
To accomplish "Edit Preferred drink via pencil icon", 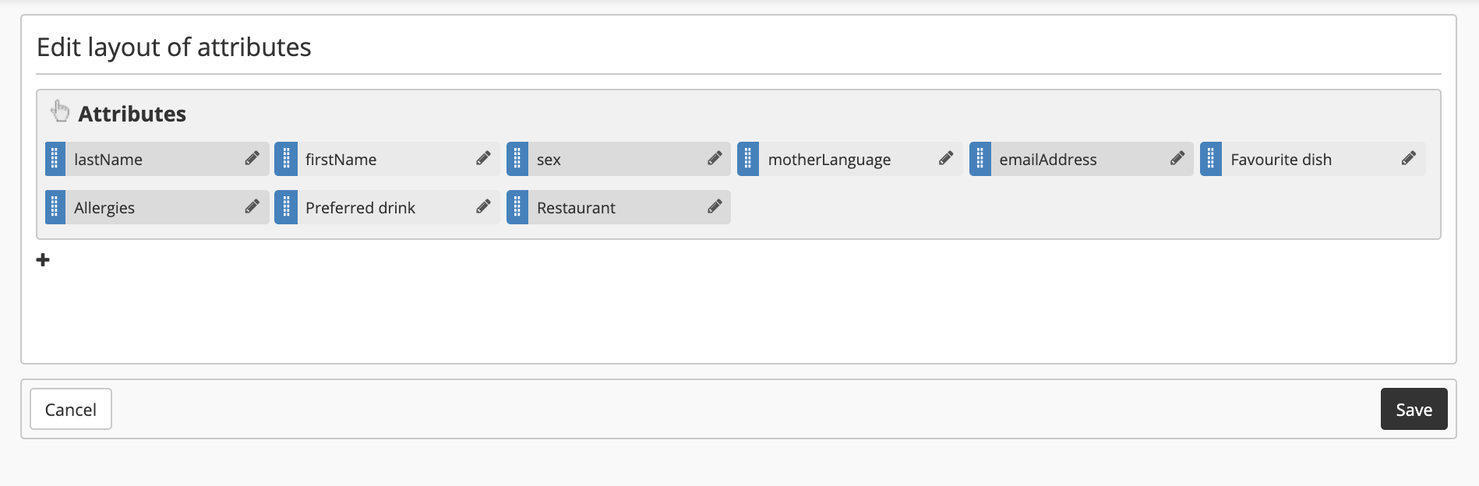I will (x=483, y=207).
